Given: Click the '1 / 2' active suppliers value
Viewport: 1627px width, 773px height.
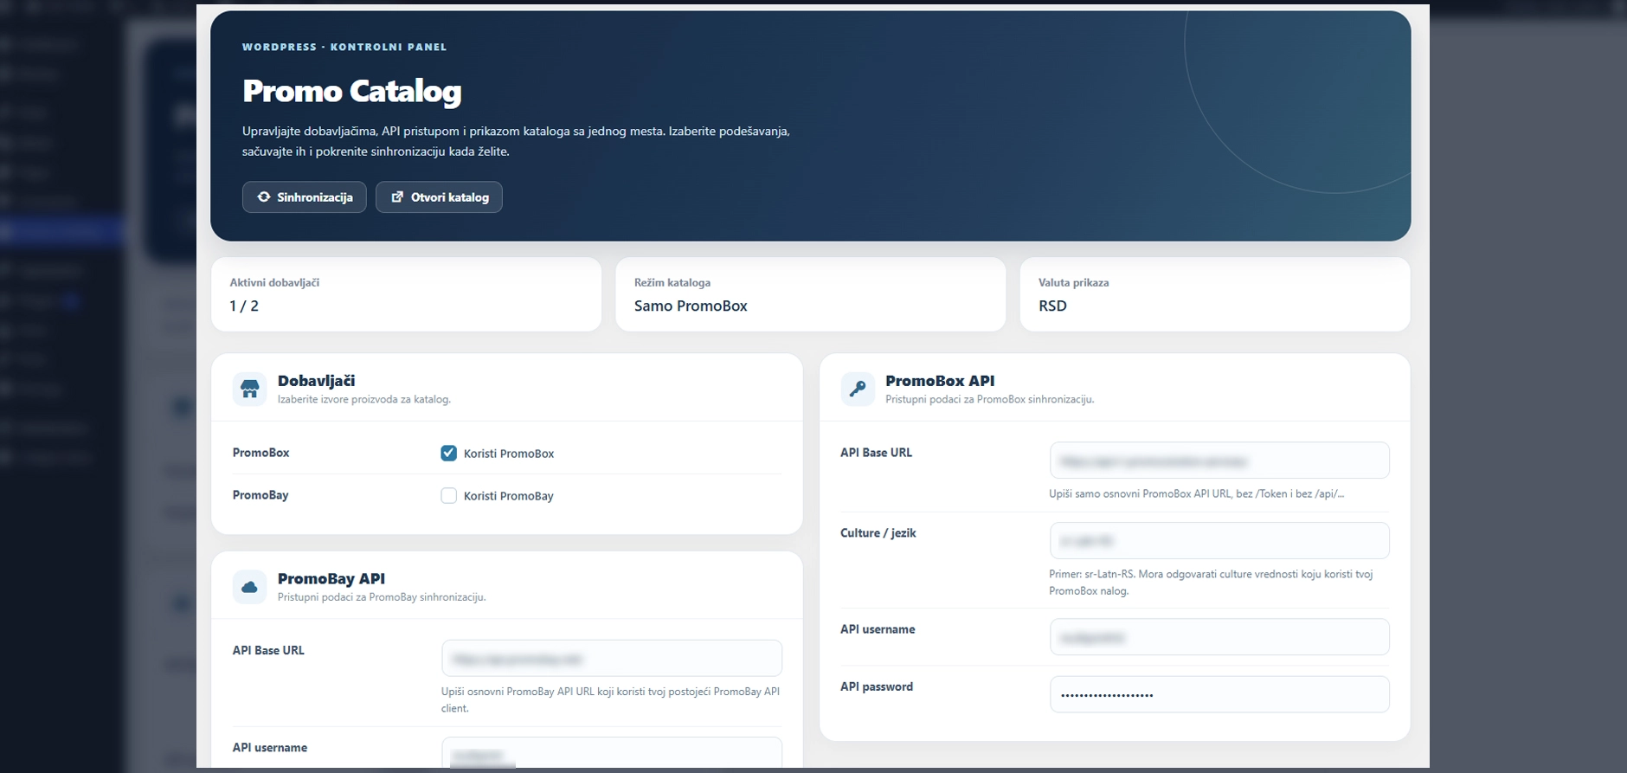Looking at the screenshot, I should click(x=244, y=306).
